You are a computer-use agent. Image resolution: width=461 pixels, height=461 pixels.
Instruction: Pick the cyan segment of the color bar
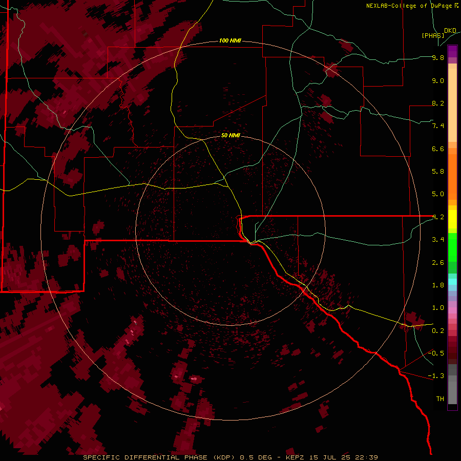(452, 281)
